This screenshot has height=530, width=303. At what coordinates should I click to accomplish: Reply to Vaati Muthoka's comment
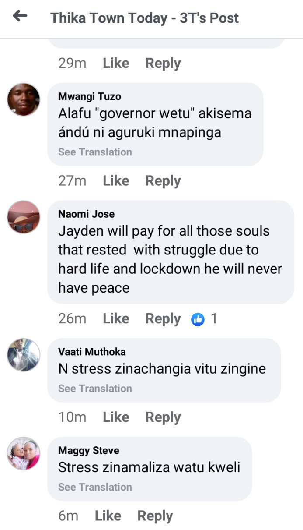163,417
